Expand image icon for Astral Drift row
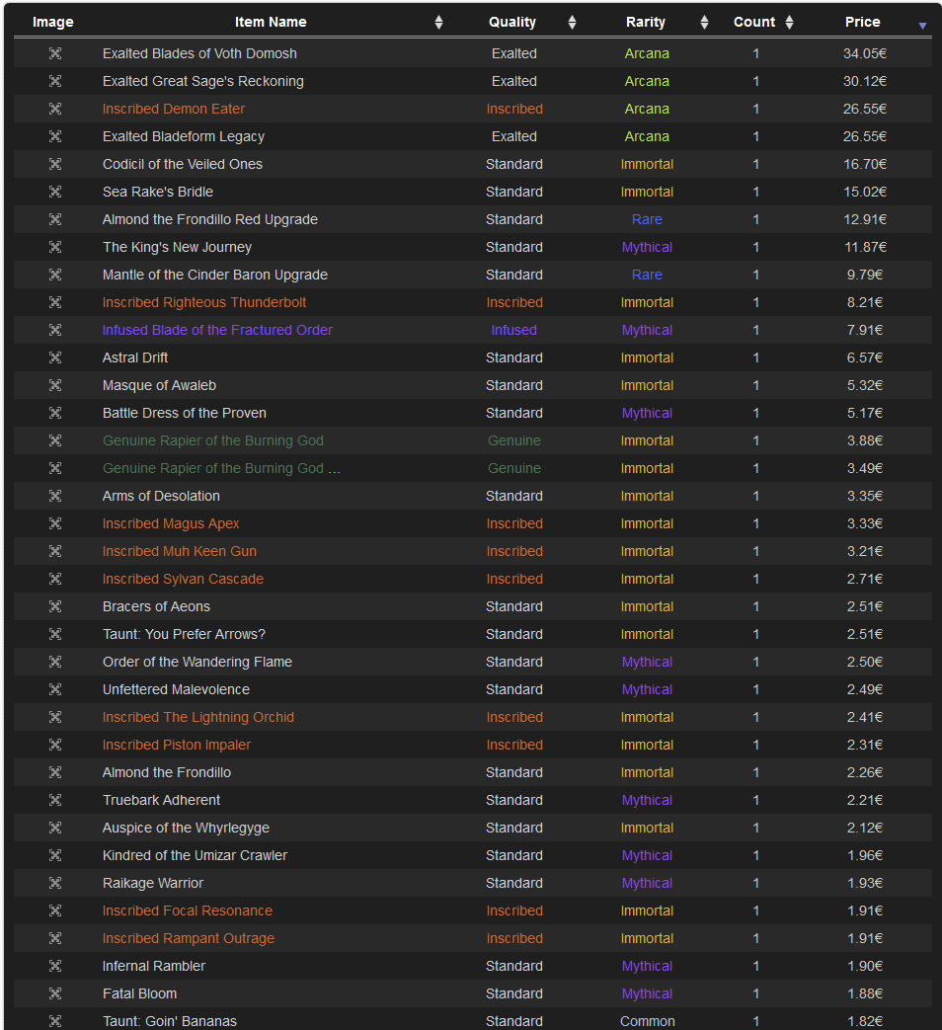 (x=55, y=357)
